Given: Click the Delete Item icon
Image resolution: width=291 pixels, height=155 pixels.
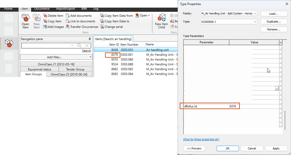Looking at the screenshot, I should (x=45, y=16).
